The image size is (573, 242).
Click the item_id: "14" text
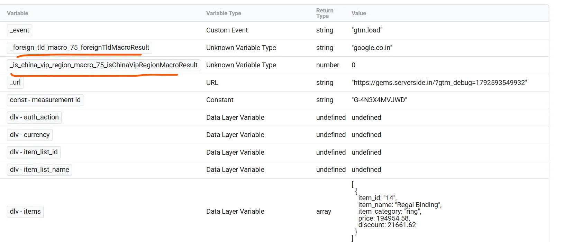pyautogui.click(x=378, y=198)
